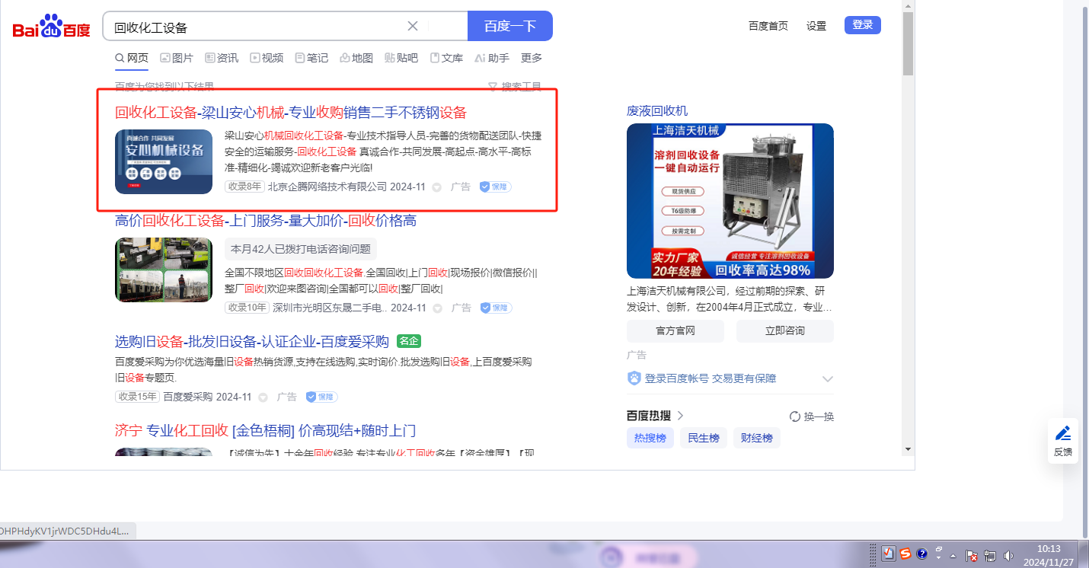Screen dimensions: 1089x568
Task: Open the AI 助手 tab
Action: point(492,58)
